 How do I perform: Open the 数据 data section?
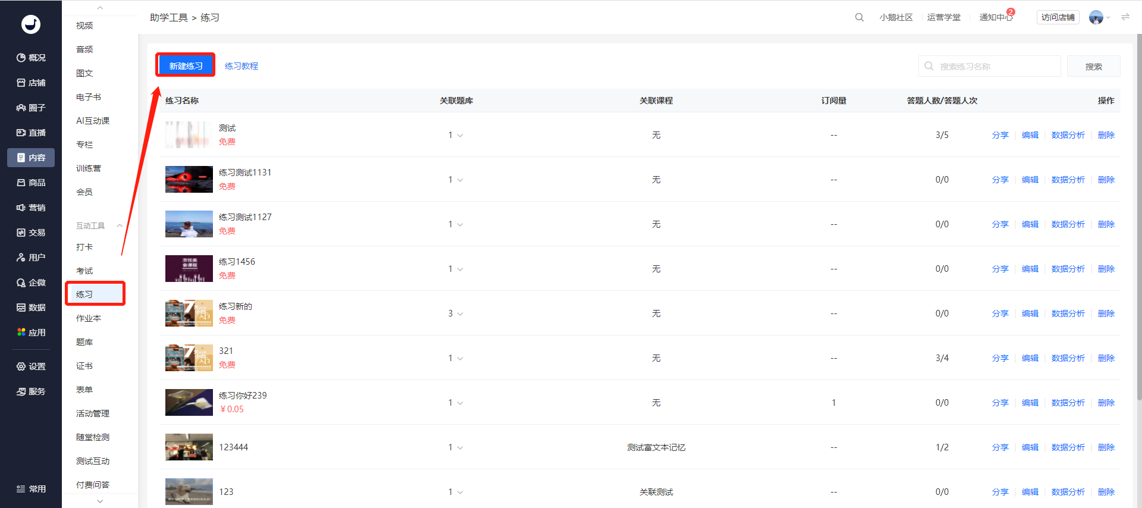(x=31, y=308)
